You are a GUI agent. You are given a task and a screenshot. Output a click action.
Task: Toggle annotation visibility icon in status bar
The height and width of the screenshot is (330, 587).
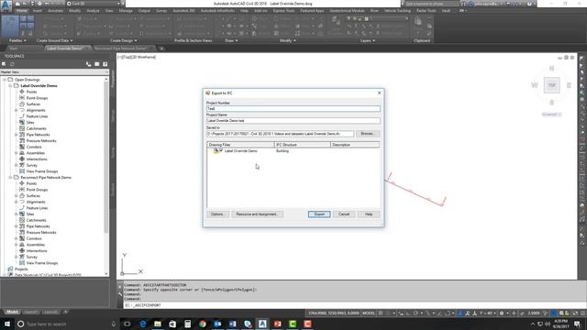coord(467,313)
